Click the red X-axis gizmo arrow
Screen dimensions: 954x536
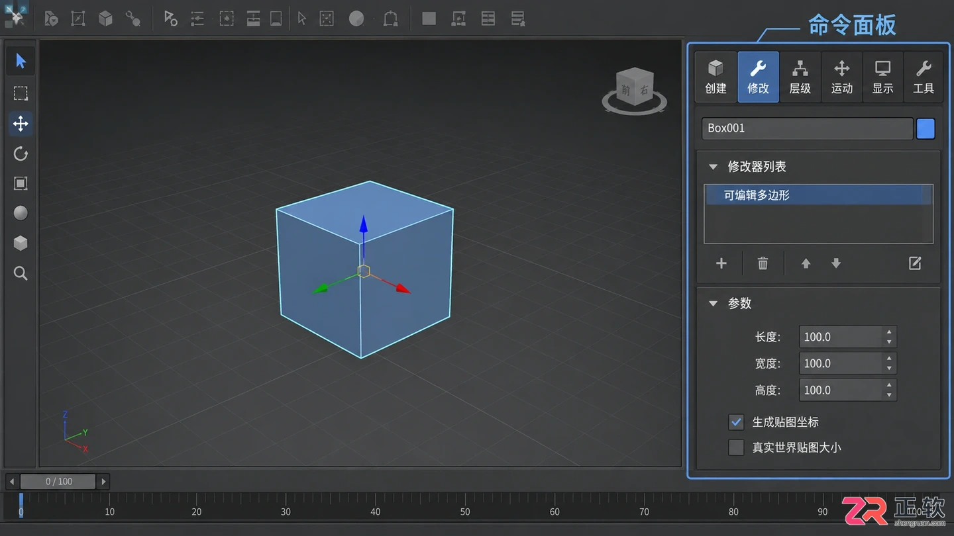[x=403, y=289]
